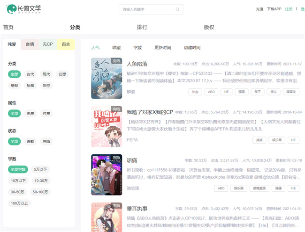
Task: Filter status by 完结
Action: point(46,141)
